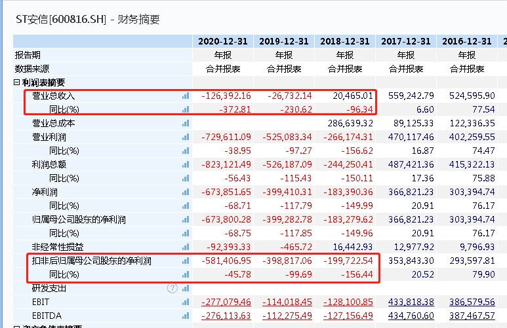Open EBITDA value 434,760.60 link
Image resolution: width=507 pixels, height=328 pixels.
411,316
